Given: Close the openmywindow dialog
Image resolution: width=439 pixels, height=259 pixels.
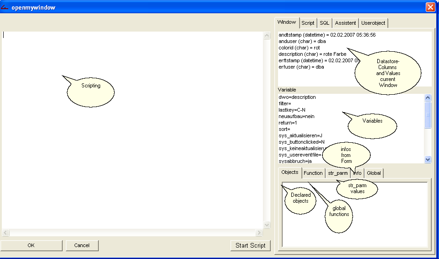Looking at the screenshot, I should pos(430,7).
